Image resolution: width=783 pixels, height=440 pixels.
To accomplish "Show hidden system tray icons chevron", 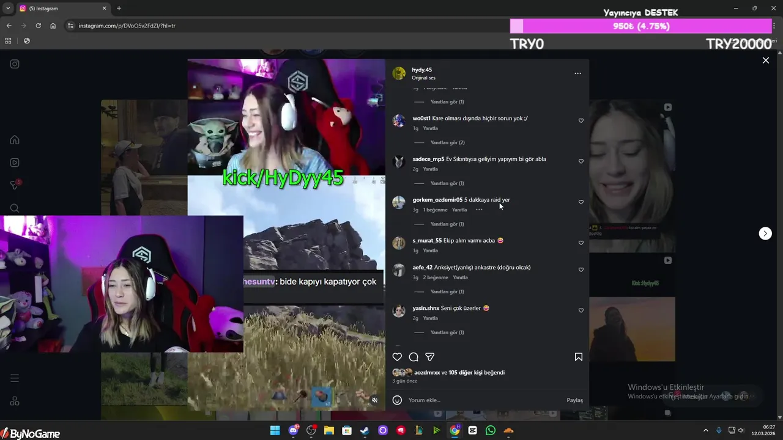I will [705, 430].
